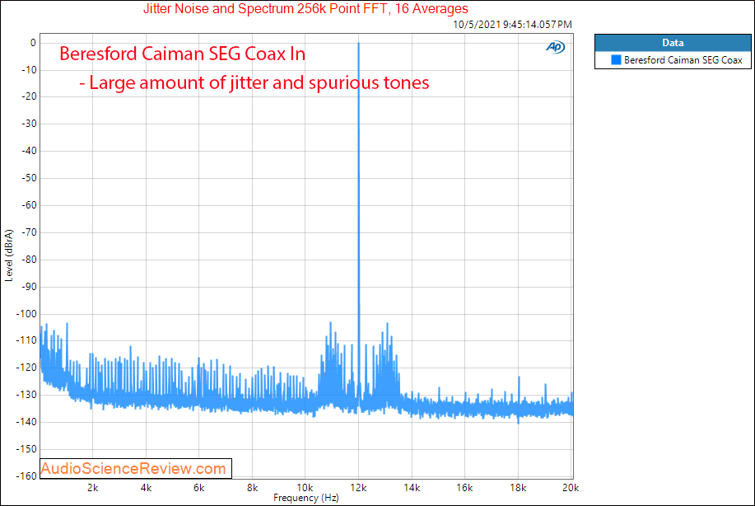Click the 16k frequency axis tick label
This screenshot has height=506, width=755.
click(x=464, y=488)
